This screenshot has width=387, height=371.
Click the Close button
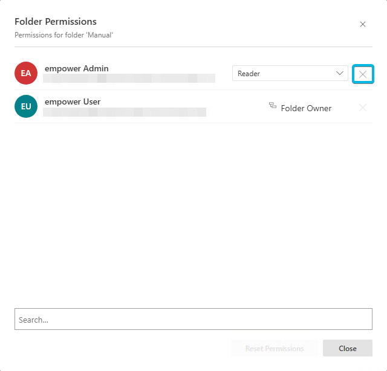click(348, 348)
